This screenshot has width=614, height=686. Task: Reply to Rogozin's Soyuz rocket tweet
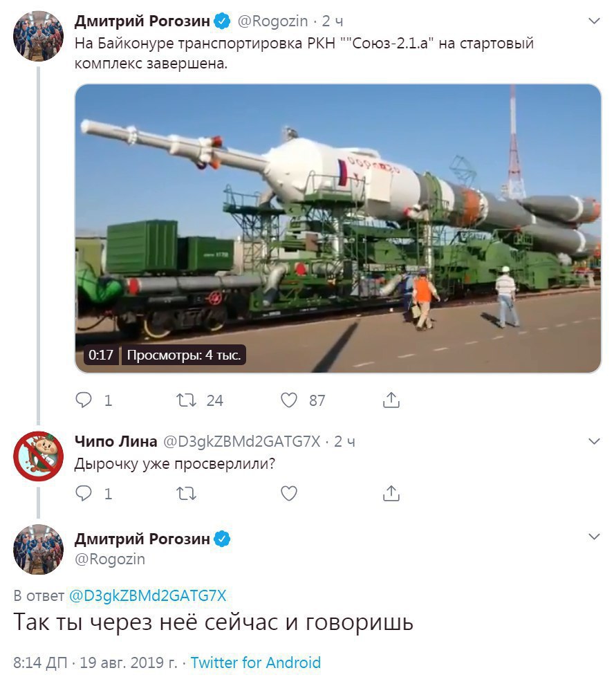click(84, 400)
